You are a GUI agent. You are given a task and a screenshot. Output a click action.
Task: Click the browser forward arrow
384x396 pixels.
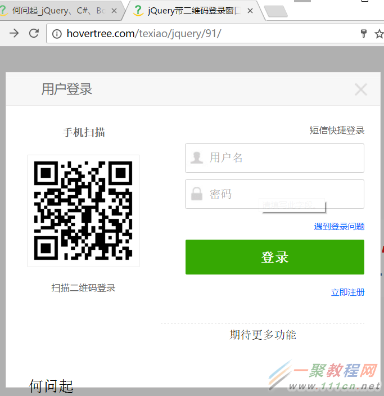pos(14,34)
